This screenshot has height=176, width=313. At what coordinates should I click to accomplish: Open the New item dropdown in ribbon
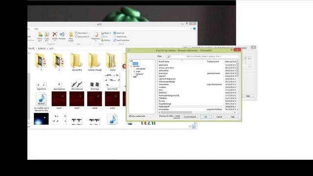[82, 33]
